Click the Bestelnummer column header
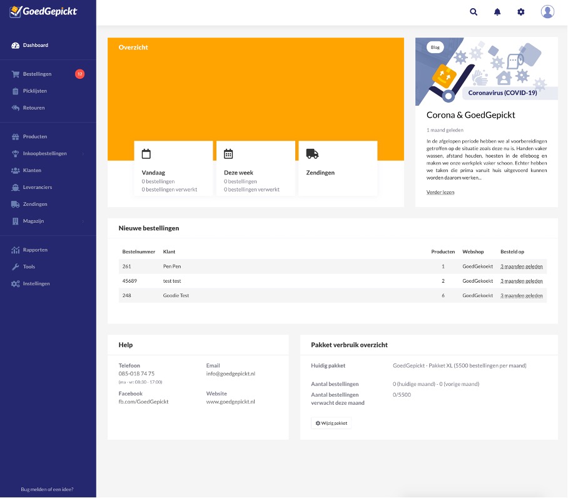568x498 pixels. tap(138, 252)
